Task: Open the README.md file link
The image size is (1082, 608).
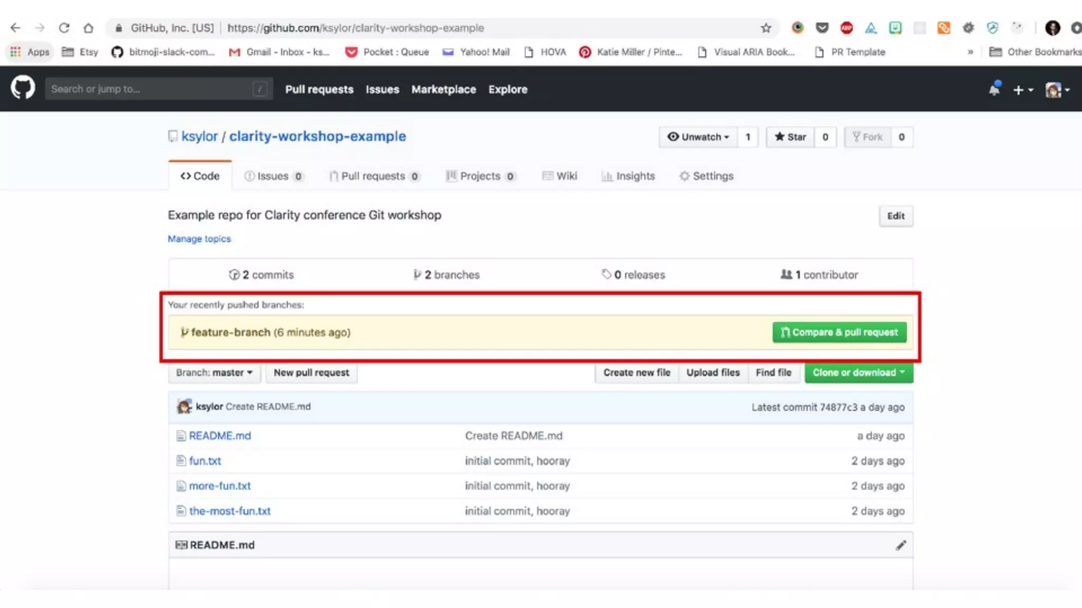Action: point(220,436)
